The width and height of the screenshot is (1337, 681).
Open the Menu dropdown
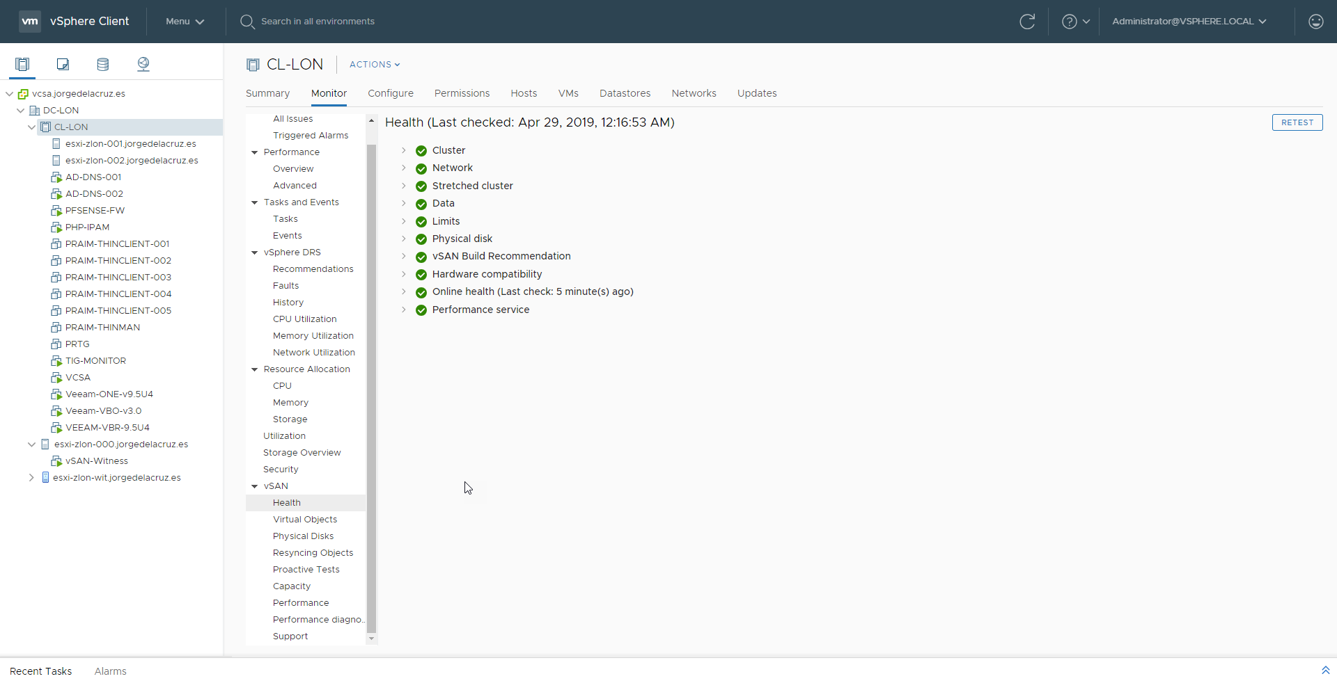(x=185, y=22)
